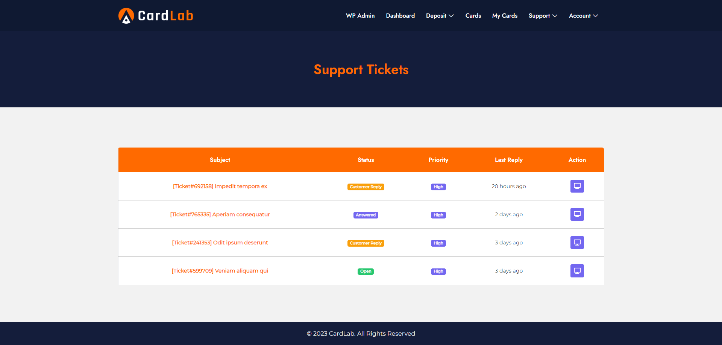This screenshot has width=722, height=345.
Task: Open the Dashboard menu item
Action: 400,16
